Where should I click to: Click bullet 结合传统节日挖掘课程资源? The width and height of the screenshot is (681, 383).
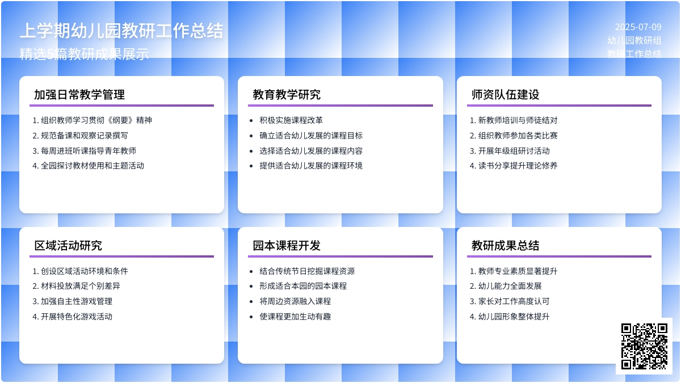pos(307,271)
